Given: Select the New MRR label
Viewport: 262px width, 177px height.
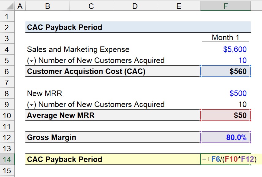Looking at the screenshot, I should click(44, 94).
